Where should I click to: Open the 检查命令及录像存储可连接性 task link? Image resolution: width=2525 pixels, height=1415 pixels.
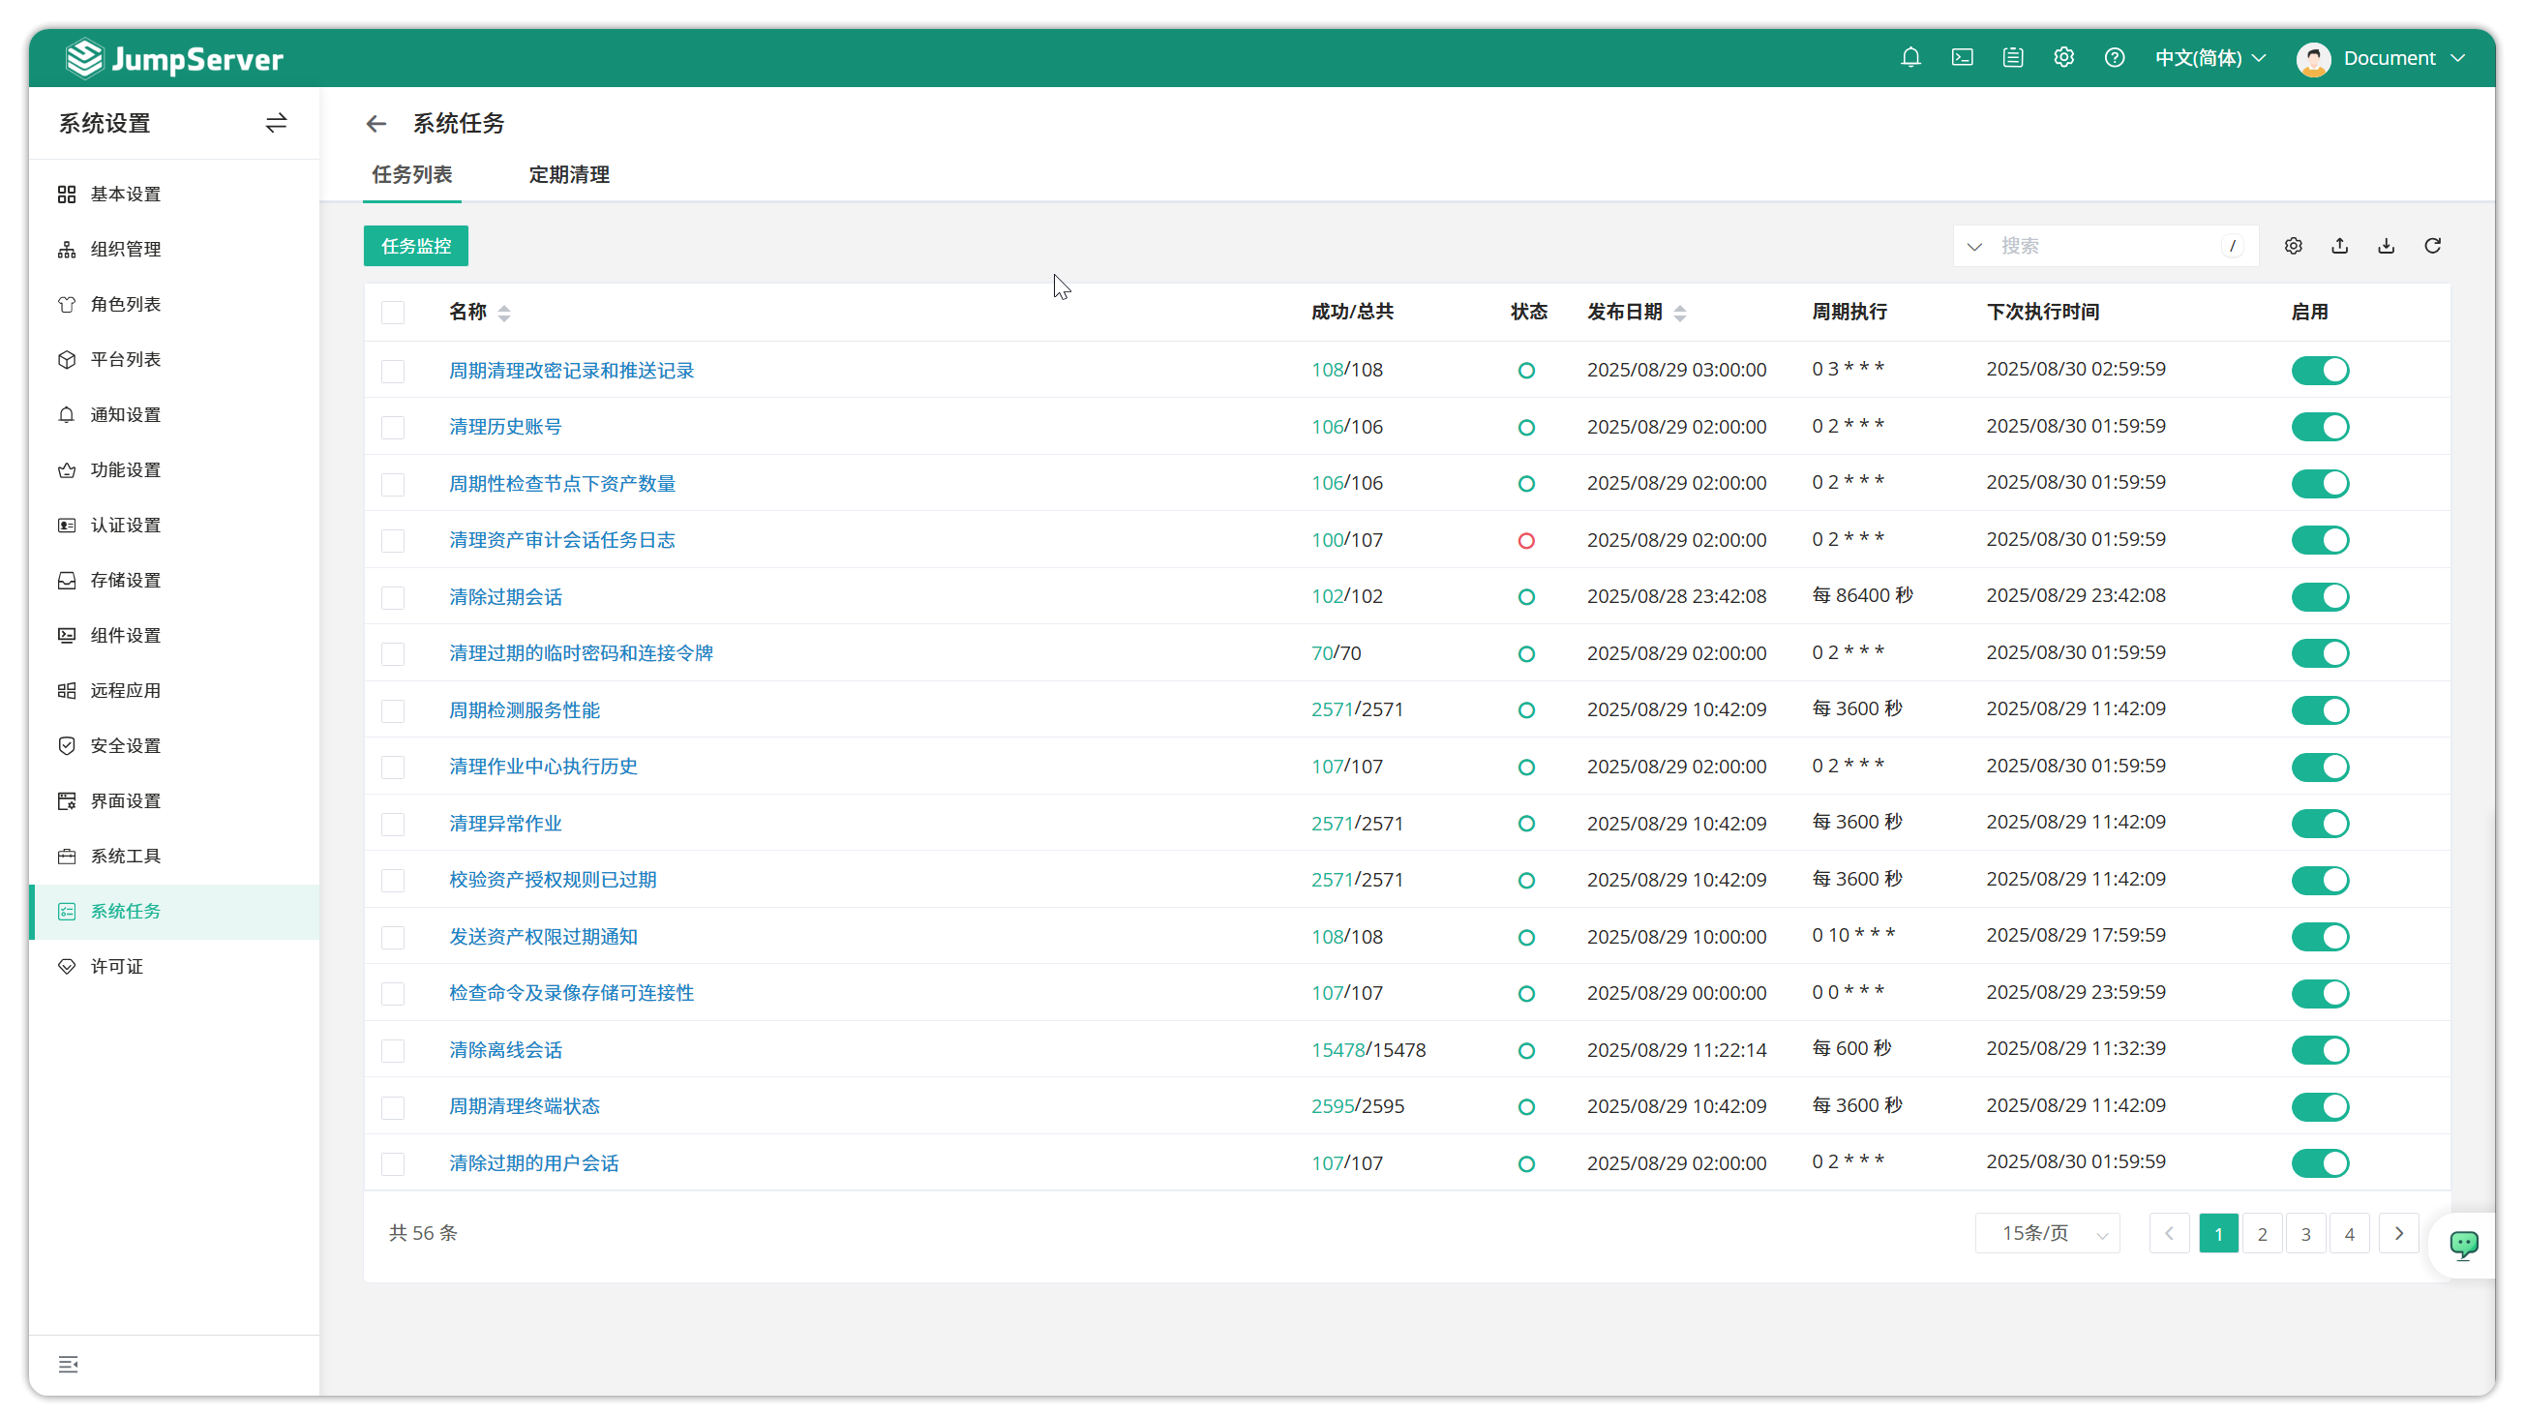click(571, 993)
